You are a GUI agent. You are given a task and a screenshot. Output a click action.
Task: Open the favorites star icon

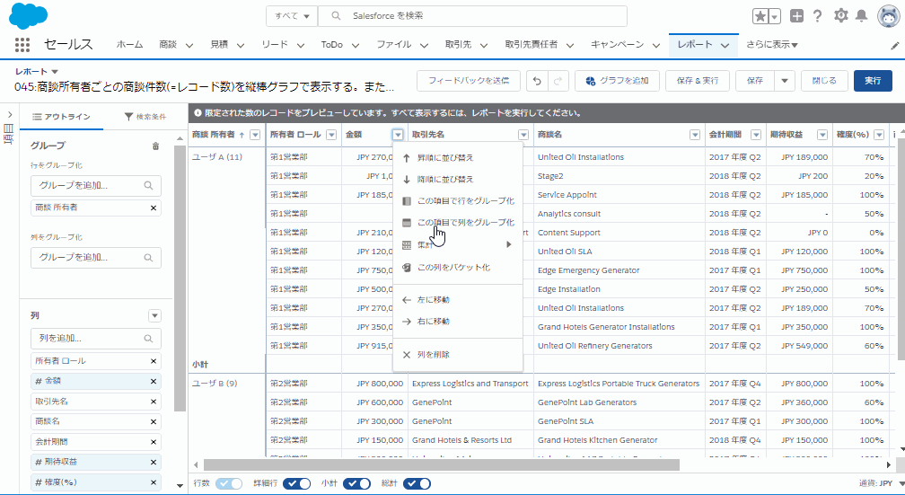[x=760, y=16]
